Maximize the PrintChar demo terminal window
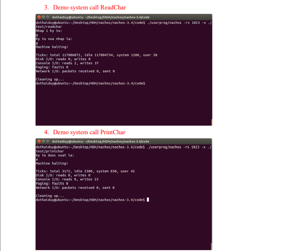Image resolution: width=300 pixels, height=251 pixels. [x=48, y=141]
